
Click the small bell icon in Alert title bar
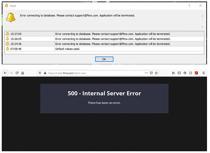click(x=6, y=6)
